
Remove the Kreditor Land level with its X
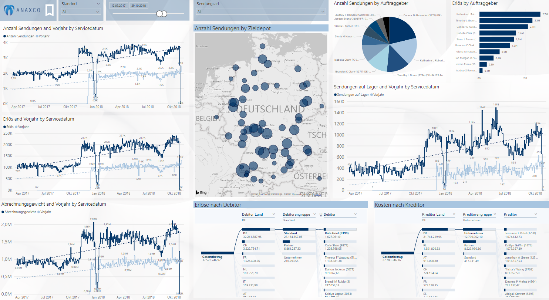[x=454, y=215]
